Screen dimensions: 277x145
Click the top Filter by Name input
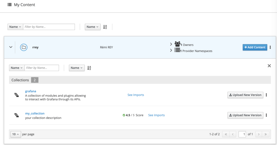(49, 27)
